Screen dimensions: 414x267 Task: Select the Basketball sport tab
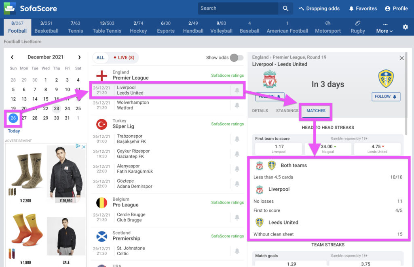pos(46,27)
